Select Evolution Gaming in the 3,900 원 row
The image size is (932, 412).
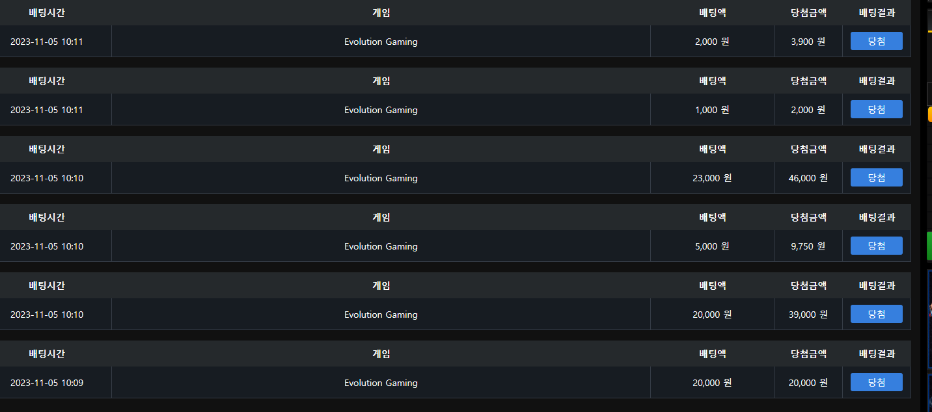381,42
